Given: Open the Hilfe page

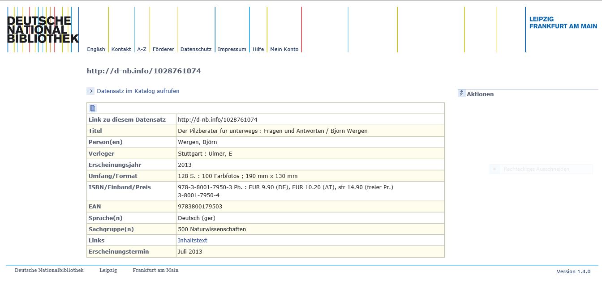Looking at the screenshot, I should [x=258, y=49].
